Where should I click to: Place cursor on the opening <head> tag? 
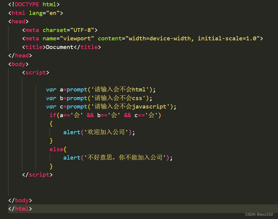tap(18, 22)
